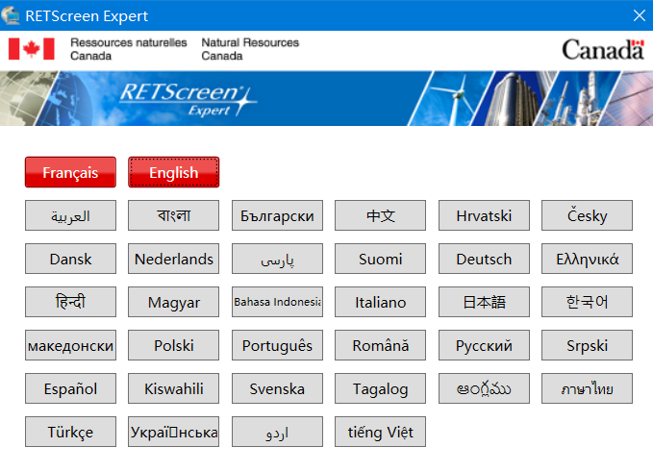
Task: Select the tiếng Việt language button
Action: [x=380, y=432]
